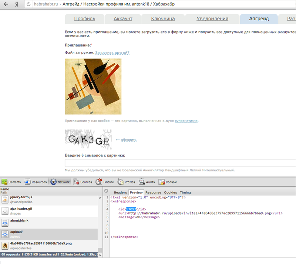Open the Аккаунт tab

pyautogui.click(x=123, y=19)
